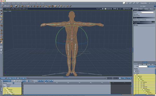156x96 pixels.
Task: Collapse the Misc subsection
Action: tap(135, 23)
